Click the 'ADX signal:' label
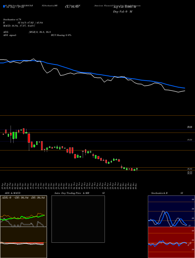The width and height of the screenshot is (195, 258). pos(10,35)
